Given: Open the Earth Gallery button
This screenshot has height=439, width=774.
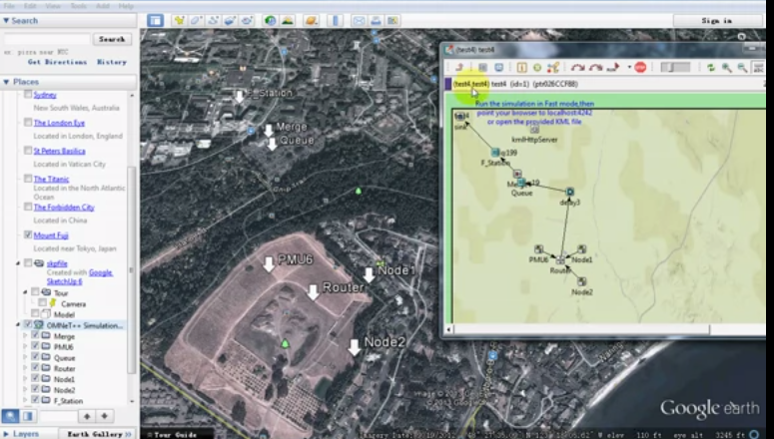Looking at the screenshot, I should click(98, 434).
